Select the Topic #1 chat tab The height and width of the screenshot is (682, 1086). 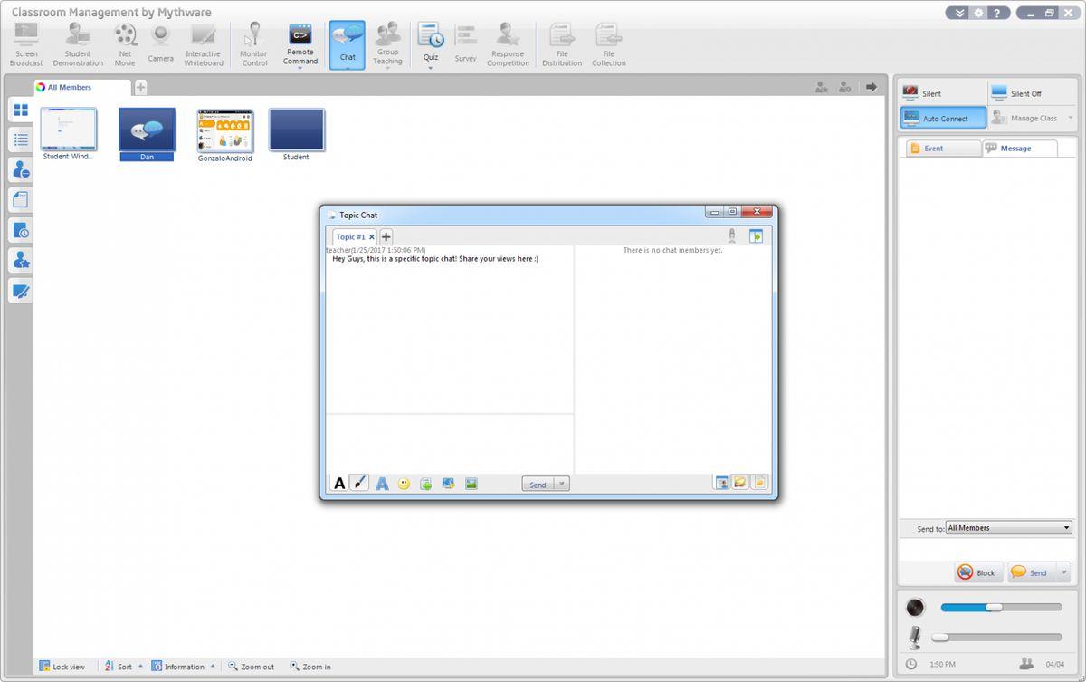pos(350,237)
